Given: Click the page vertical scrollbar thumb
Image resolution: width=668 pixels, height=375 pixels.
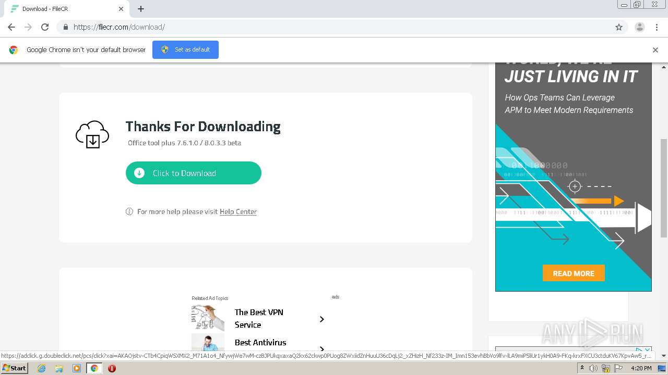Looking at the screenshot, I should [x=664, y=187].
